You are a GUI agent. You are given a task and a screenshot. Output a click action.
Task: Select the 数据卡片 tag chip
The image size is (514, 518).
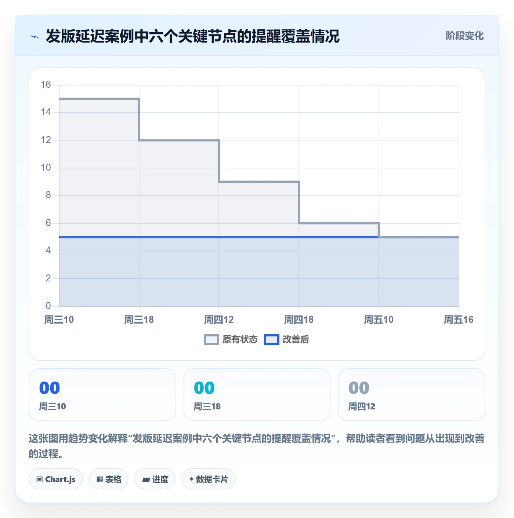tap(208, 479)
